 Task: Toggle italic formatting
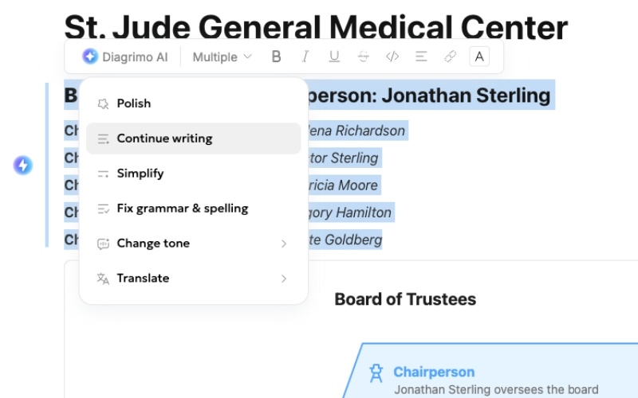tap(305, 57)
